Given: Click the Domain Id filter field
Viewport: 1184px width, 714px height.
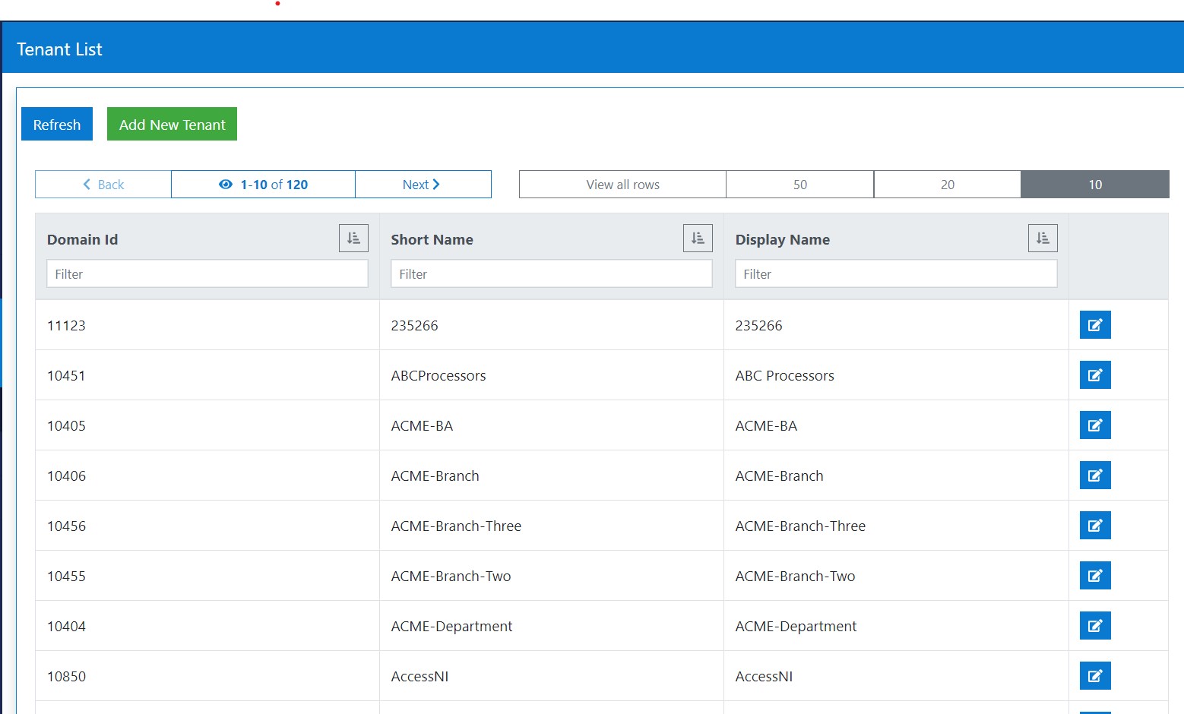Looking at the screenshot, I should tap(206, 273).
